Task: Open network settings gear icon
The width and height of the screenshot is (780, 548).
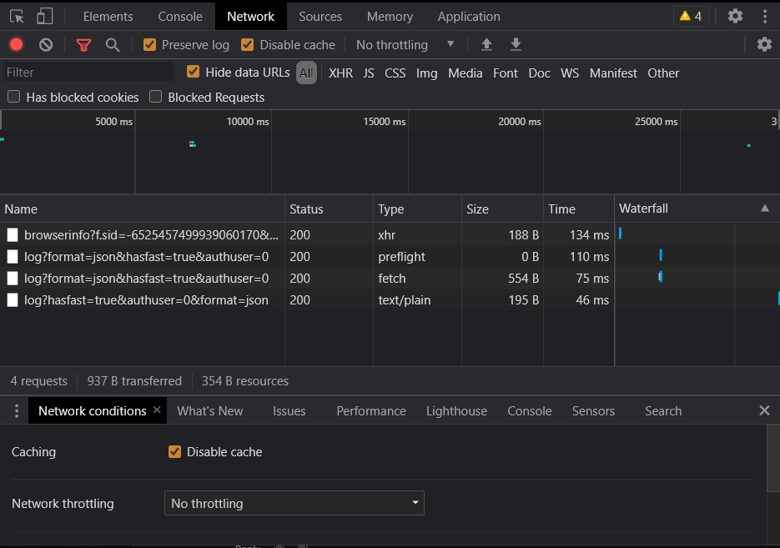Action: tap(764, 45)
